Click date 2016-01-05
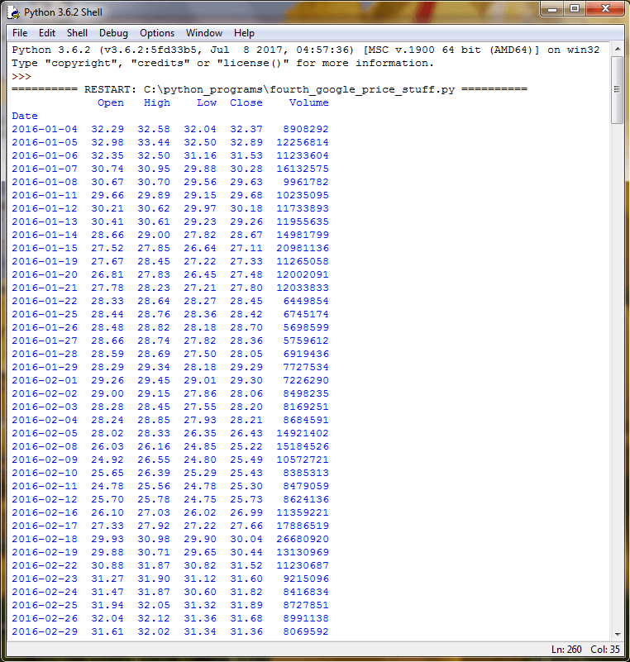 point(45,142)
